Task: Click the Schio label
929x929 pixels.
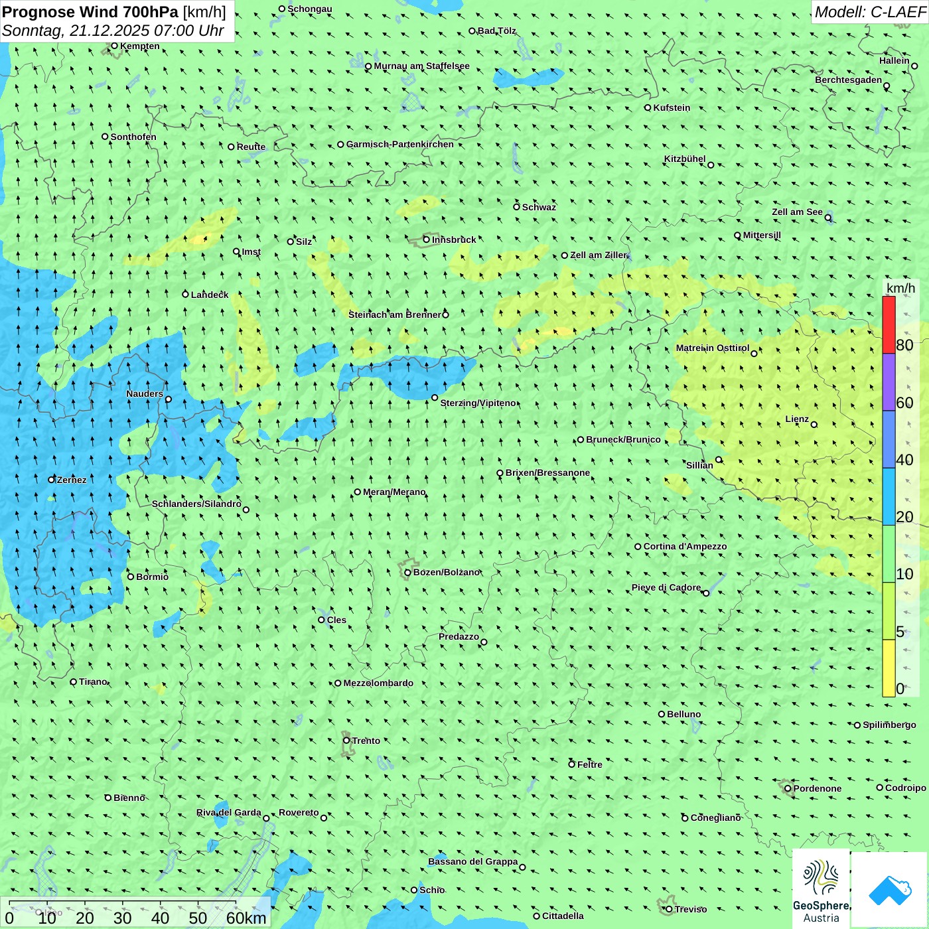Action: (432, 890)
